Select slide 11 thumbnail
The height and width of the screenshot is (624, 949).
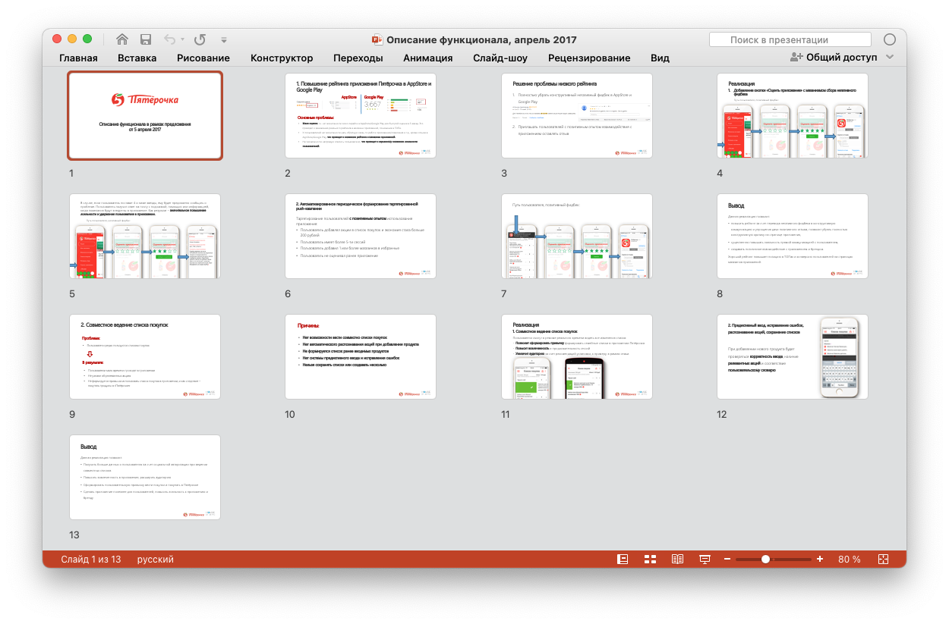pos(577,357)
